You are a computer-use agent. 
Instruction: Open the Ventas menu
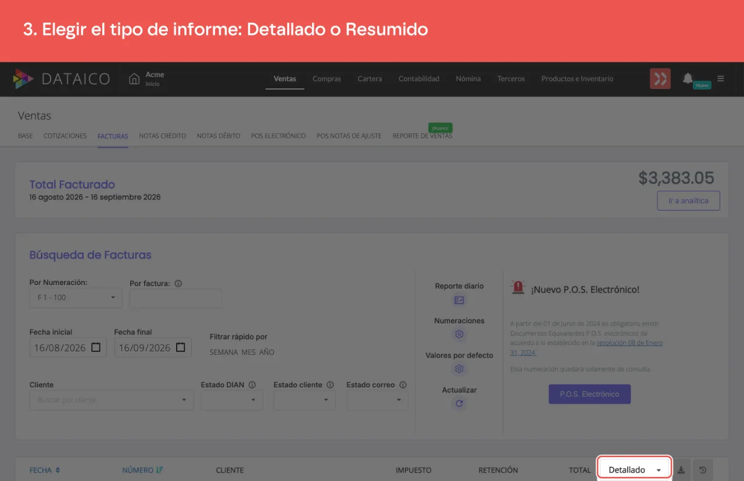tap(285, 79)
